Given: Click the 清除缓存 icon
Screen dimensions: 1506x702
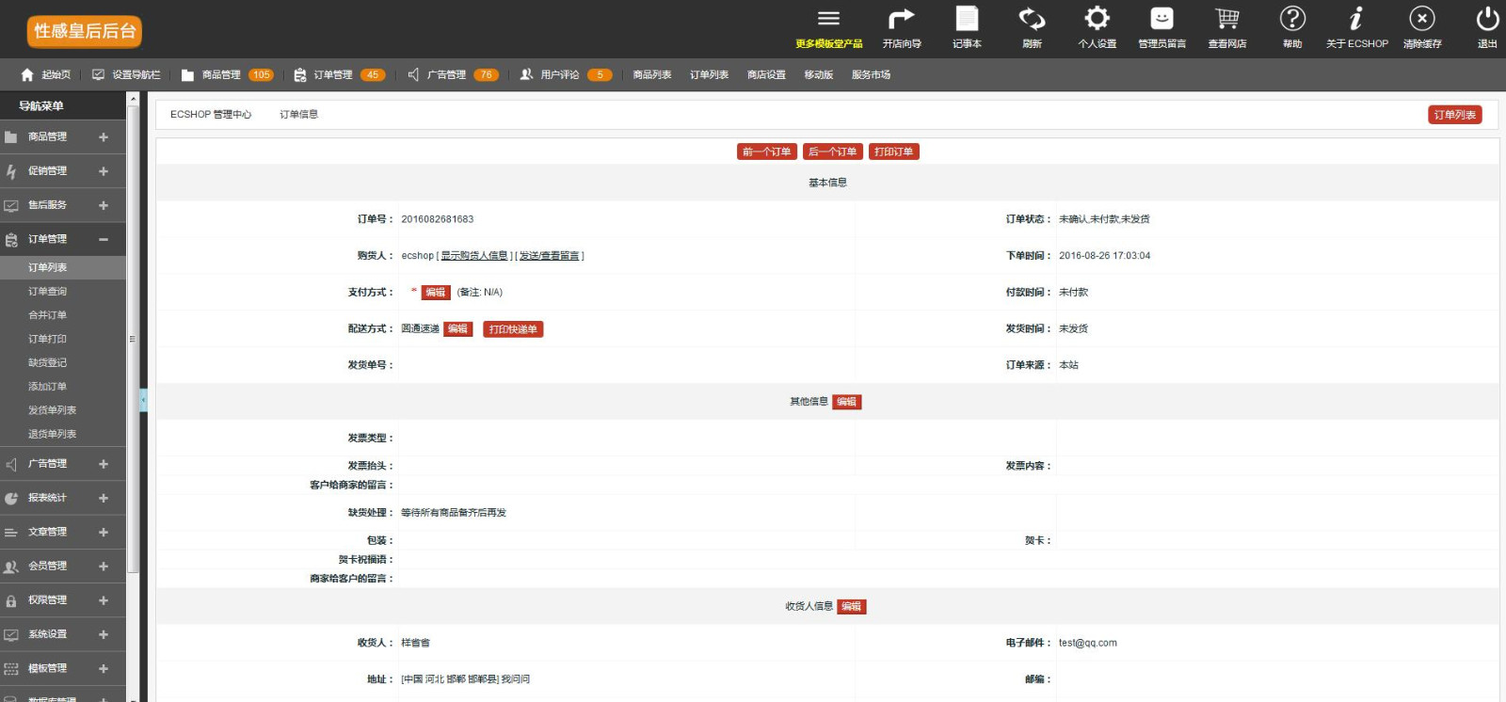Looking at the screenshot, I should coord(1421,20).
